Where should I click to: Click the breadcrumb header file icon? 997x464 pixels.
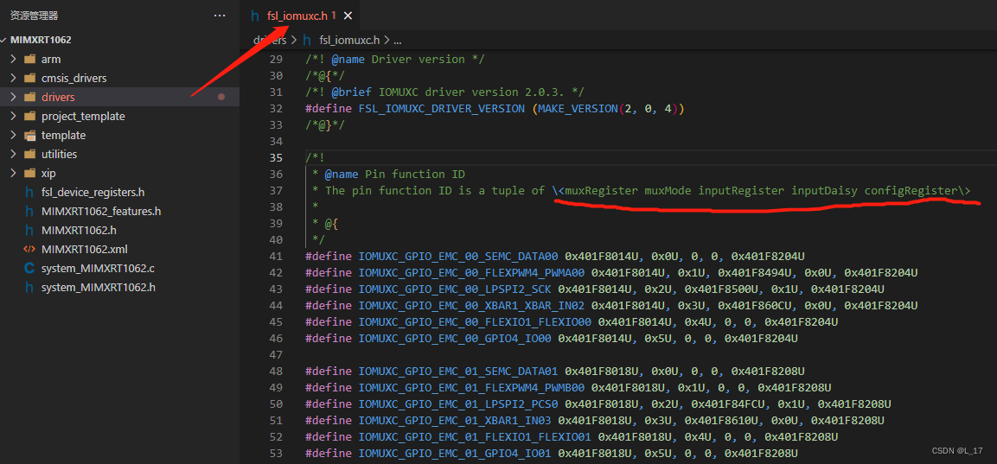coord(307,40)
